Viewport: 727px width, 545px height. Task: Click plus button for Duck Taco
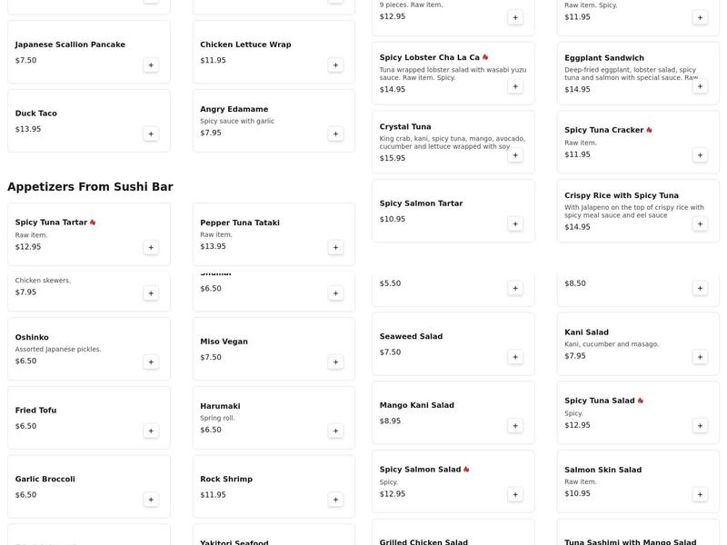pos(151,134)
